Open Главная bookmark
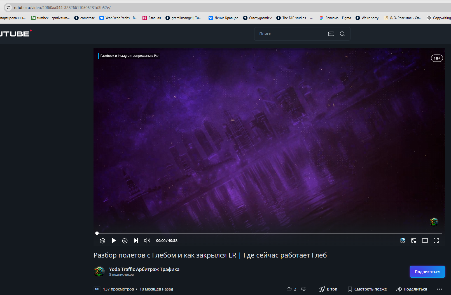 click(x=152, y=18)
